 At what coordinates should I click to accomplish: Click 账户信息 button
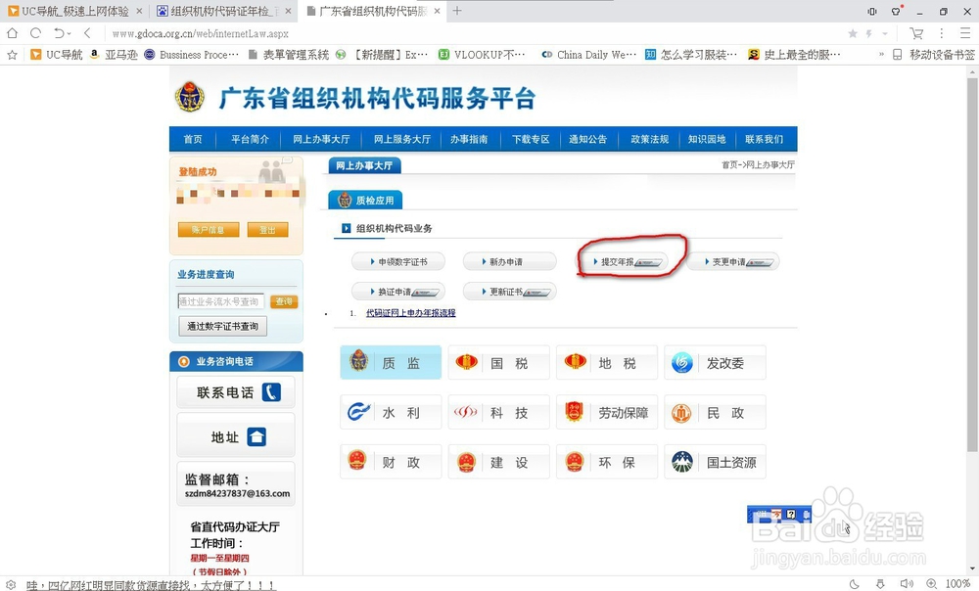pyautogui.click(x=208, y=230)
